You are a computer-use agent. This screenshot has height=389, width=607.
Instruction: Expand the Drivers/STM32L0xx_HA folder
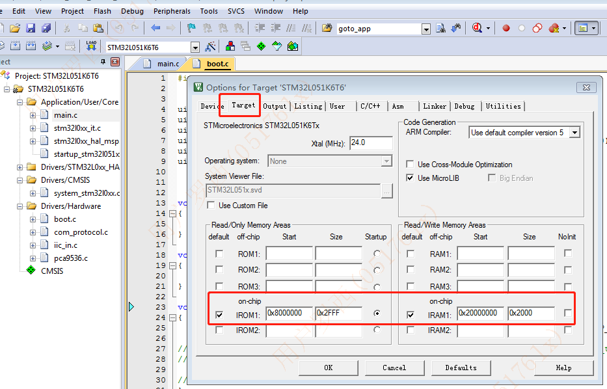point(20,167)
